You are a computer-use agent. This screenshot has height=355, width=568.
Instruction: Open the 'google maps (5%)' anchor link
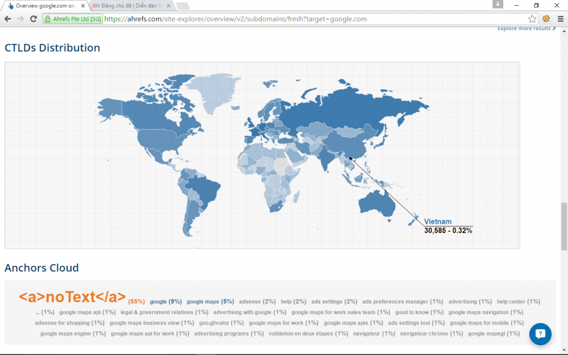click(211, 302)
